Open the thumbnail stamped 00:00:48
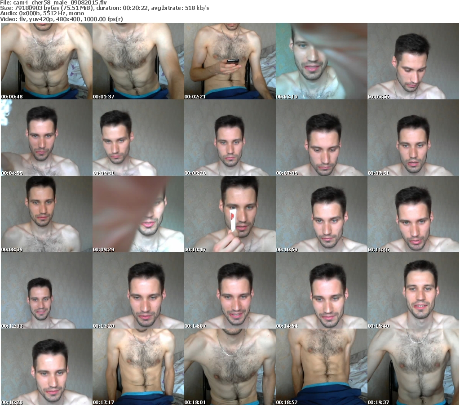Image resolution: width=460 pixels, height=405 pixels. pyautogui.click(x=47, y=61)
